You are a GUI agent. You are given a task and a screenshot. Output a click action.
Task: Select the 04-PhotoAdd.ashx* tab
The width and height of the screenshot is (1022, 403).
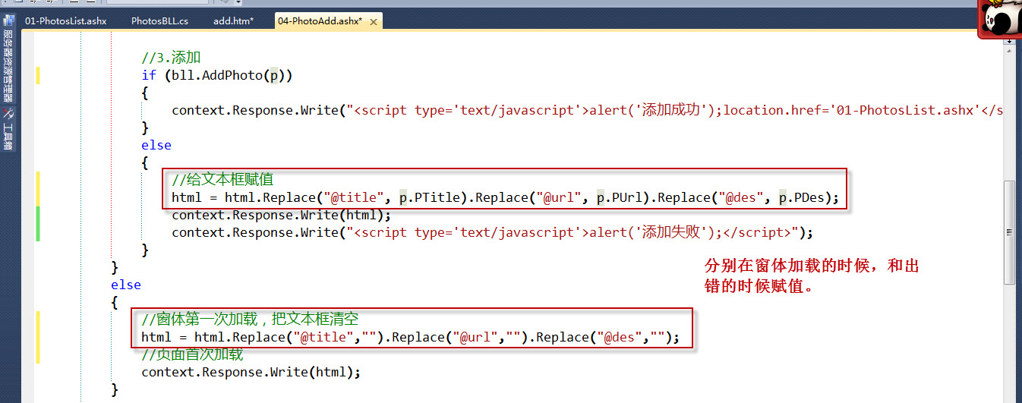coord(320,21)
